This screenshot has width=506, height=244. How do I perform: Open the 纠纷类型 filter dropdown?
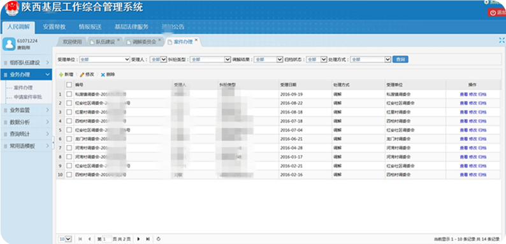click(210, 59)
